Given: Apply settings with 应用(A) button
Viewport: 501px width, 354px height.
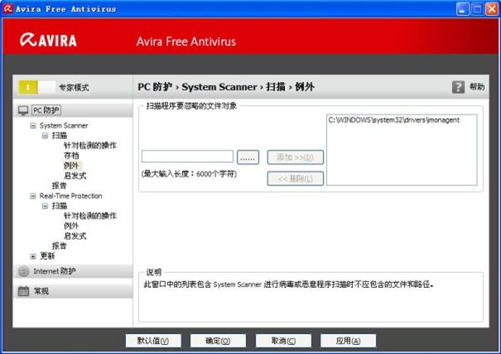Looking at the screenshot, I should (x=349, y=341).
